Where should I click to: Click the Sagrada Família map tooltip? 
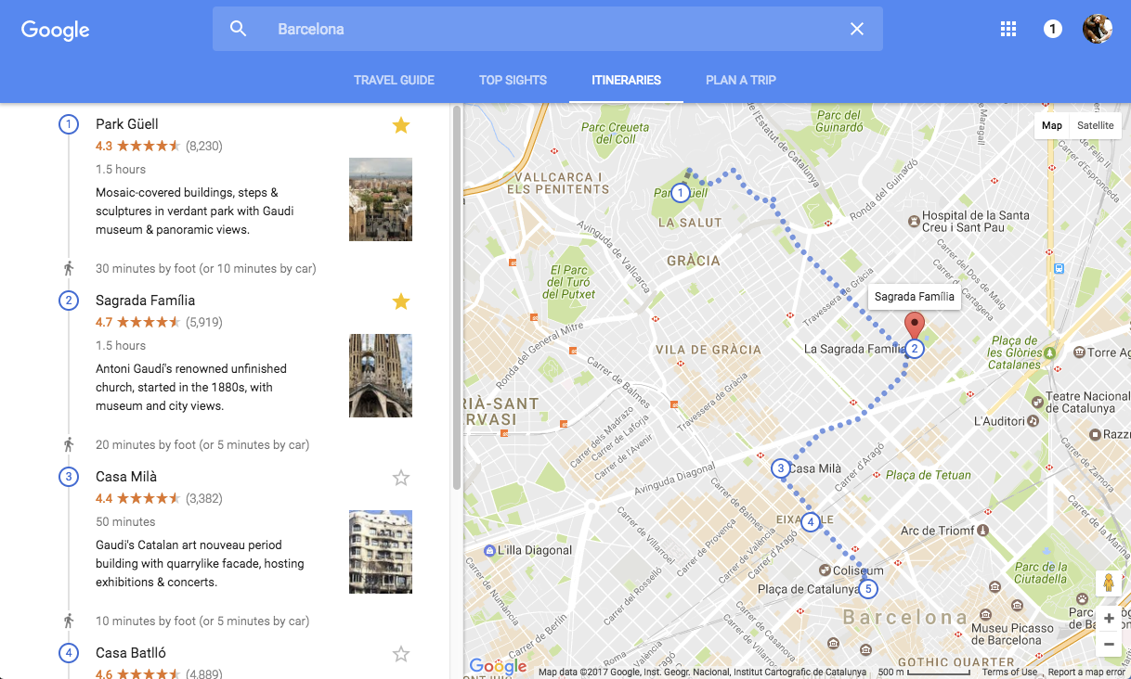click(x=915, y=297)
